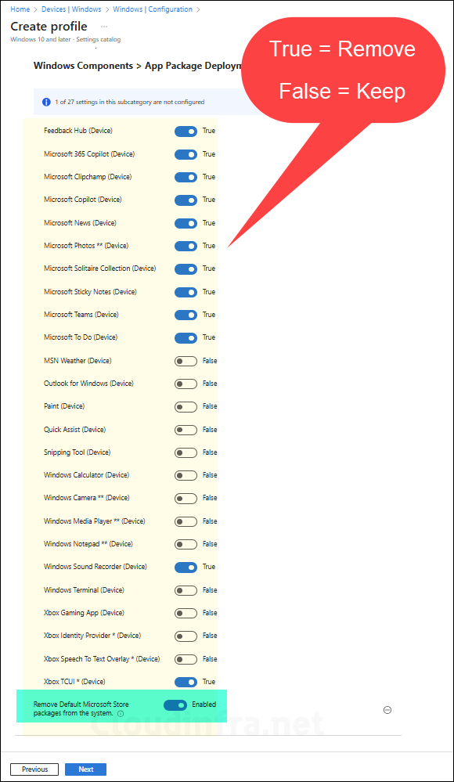The width and height of the screenshot is (454, 782).
Task: Turn off Windows Sound Recorder toggle
Action: (186, 567)
